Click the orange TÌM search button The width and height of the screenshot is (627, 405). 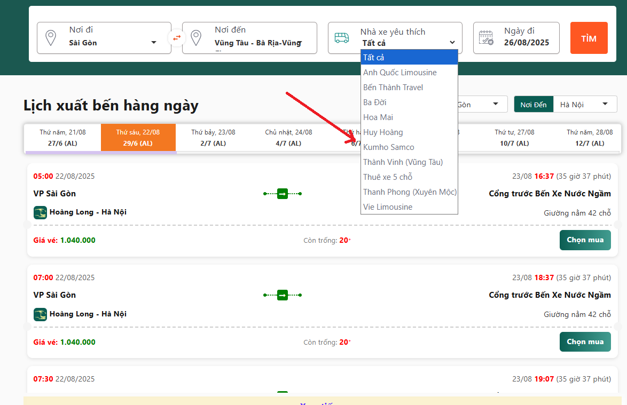tap(589, 38)
